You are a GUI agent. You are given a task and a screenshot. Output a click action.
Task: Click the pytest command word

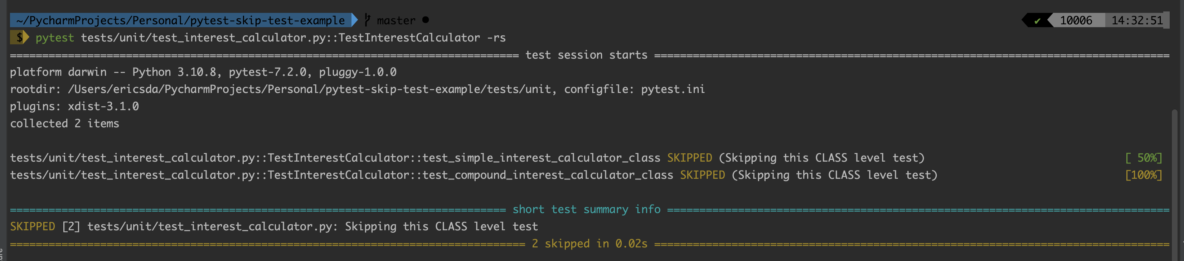pos(55,38)
